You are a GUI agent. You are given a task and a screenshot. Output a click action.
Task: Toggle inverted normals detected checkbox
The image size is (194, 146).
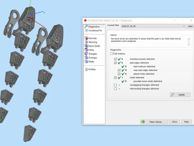click(115, 59)
